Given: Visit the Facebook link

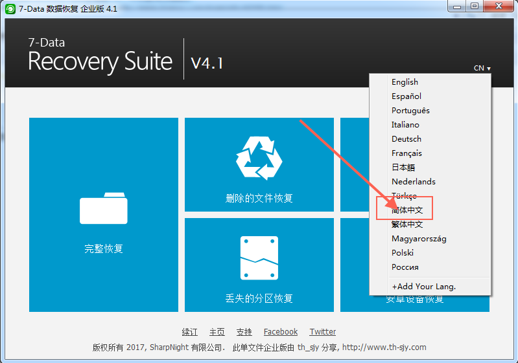Looking at the screenshot, I should point(281,332).
